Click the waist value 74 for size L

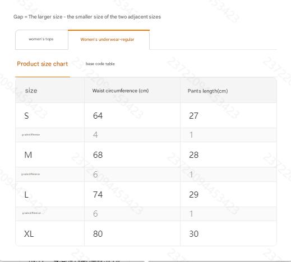coord(98,195)
